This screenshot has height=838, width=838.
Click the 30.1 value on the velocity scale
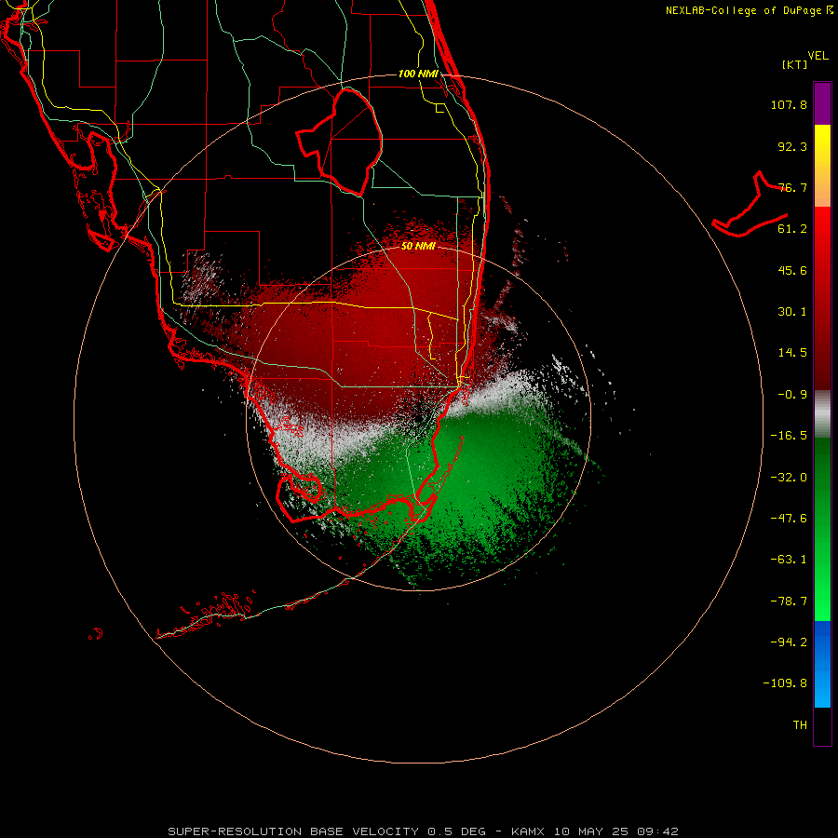pyautogui.click(x=792, y=312)
